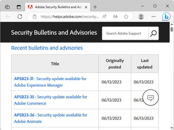Click the search magnifier icon
This screenshot has height=130, width=174.
tap(154, 33)
